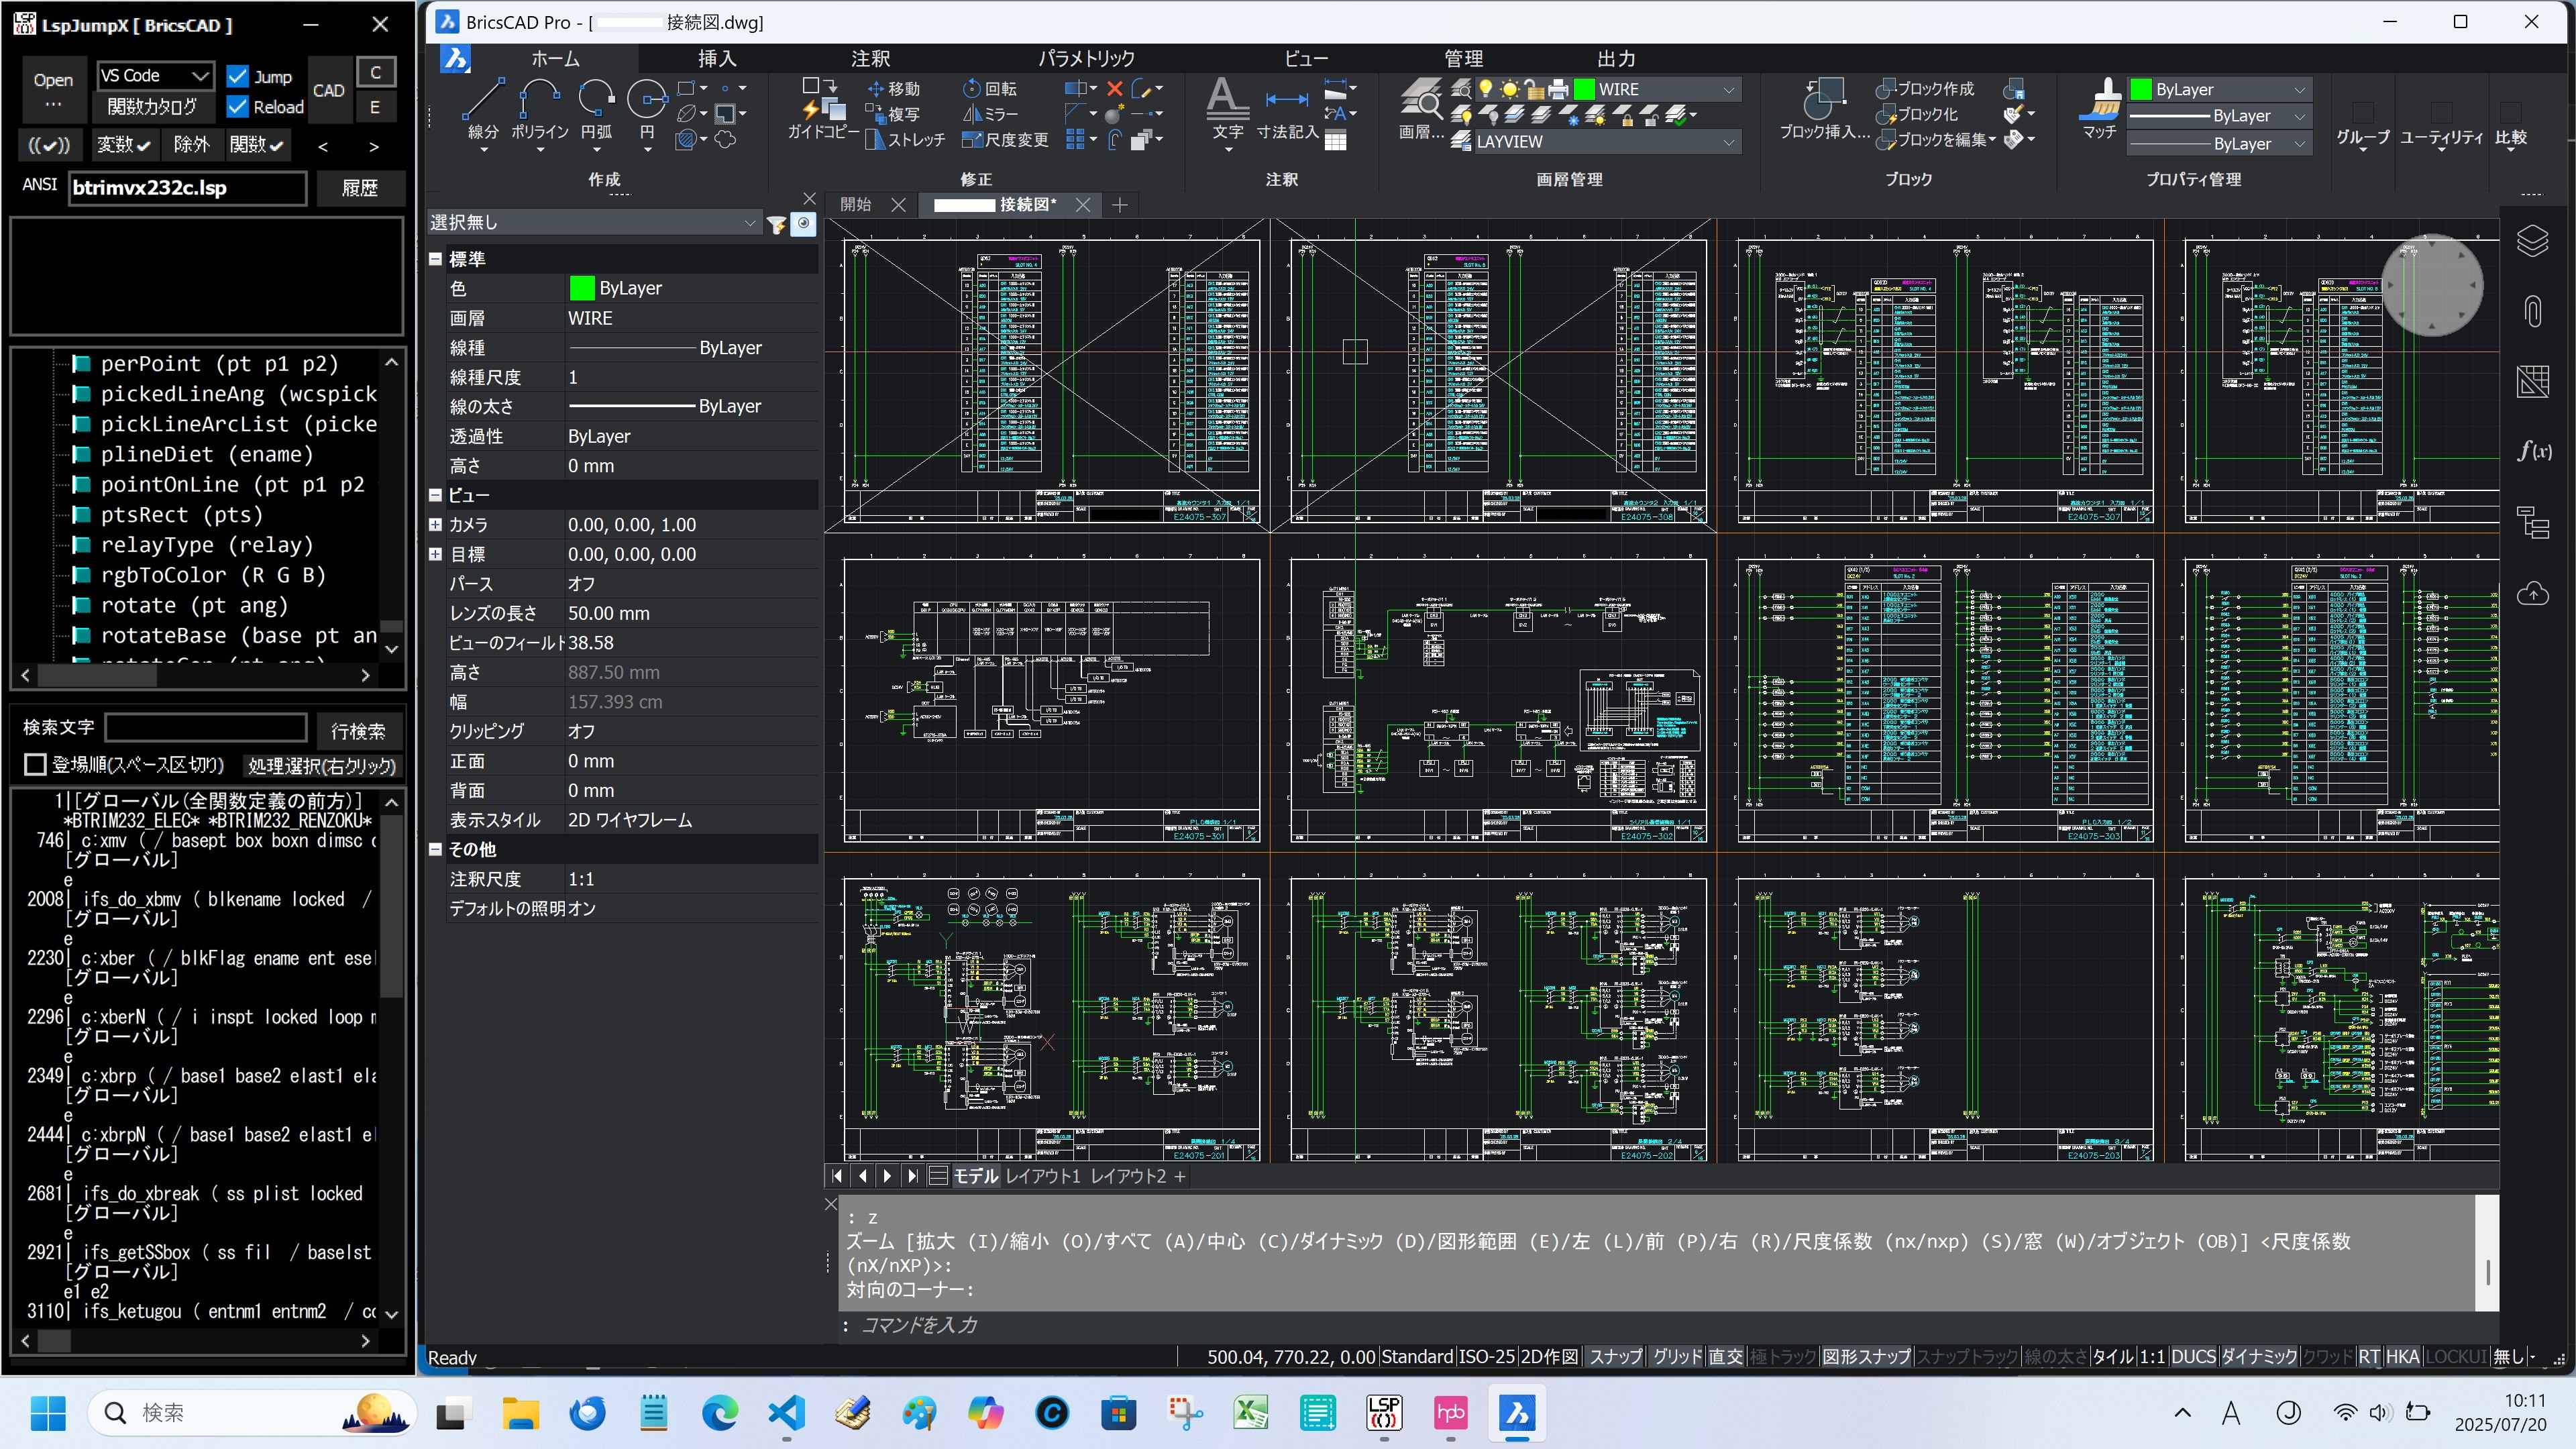2576x1449 pixels.
Task: Click the Open button in LspJumpX
Action: point(53,90)
